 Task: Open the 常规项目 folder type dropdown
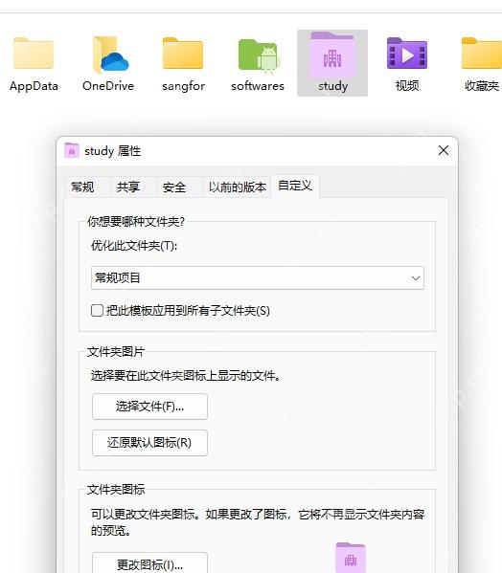258,278
